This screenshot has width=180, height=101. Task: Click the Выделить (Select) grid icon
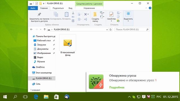point(128,14)
